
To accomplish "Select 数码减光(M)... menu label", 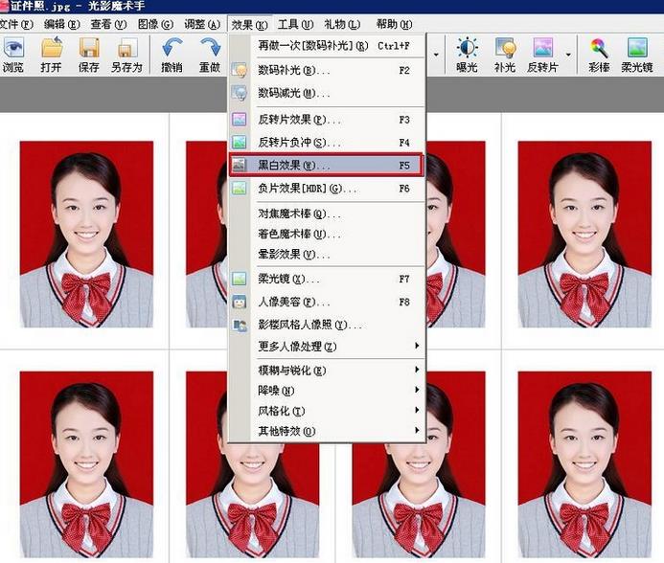I will 294,93.
